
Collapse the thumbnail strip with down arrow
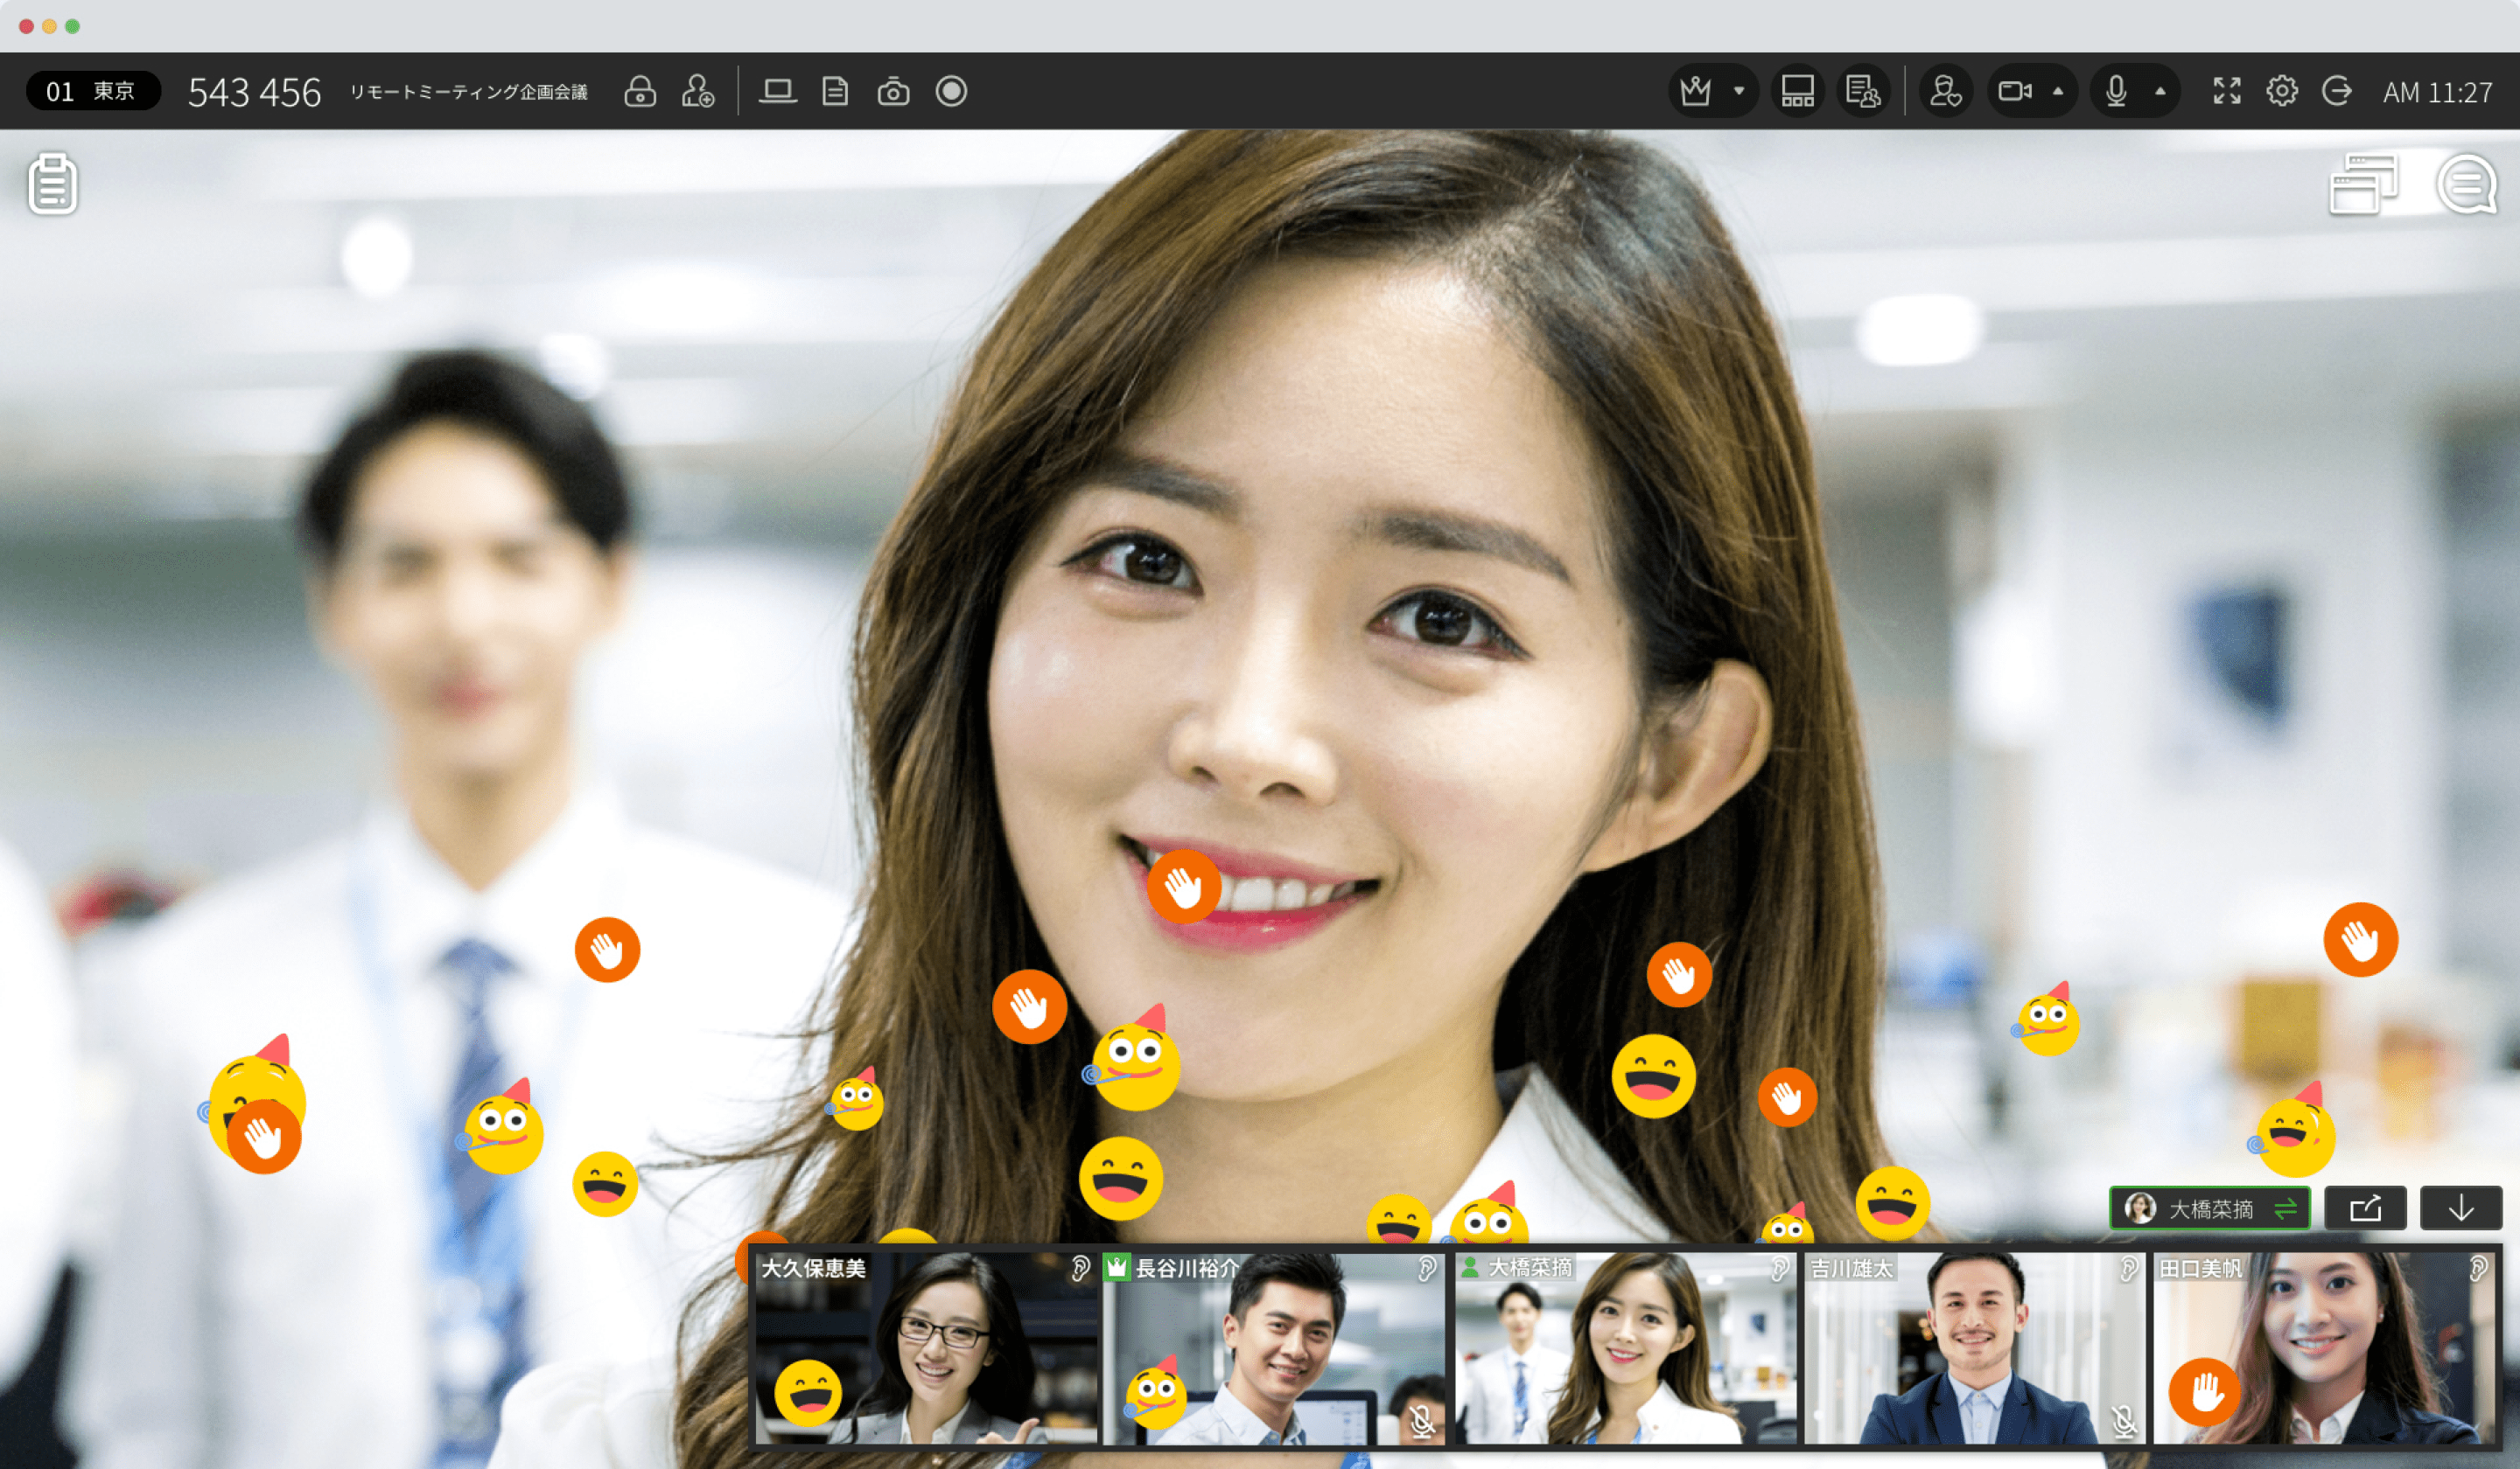tap(2460, 1209)
